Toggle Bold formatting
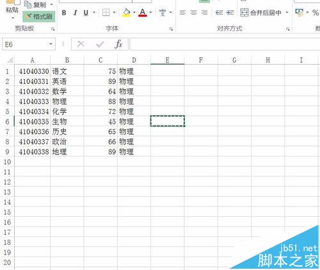 64,13
